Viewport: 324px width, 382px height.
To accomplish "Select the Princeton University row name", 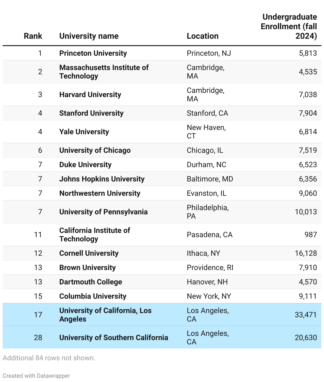I will [93, 53].
